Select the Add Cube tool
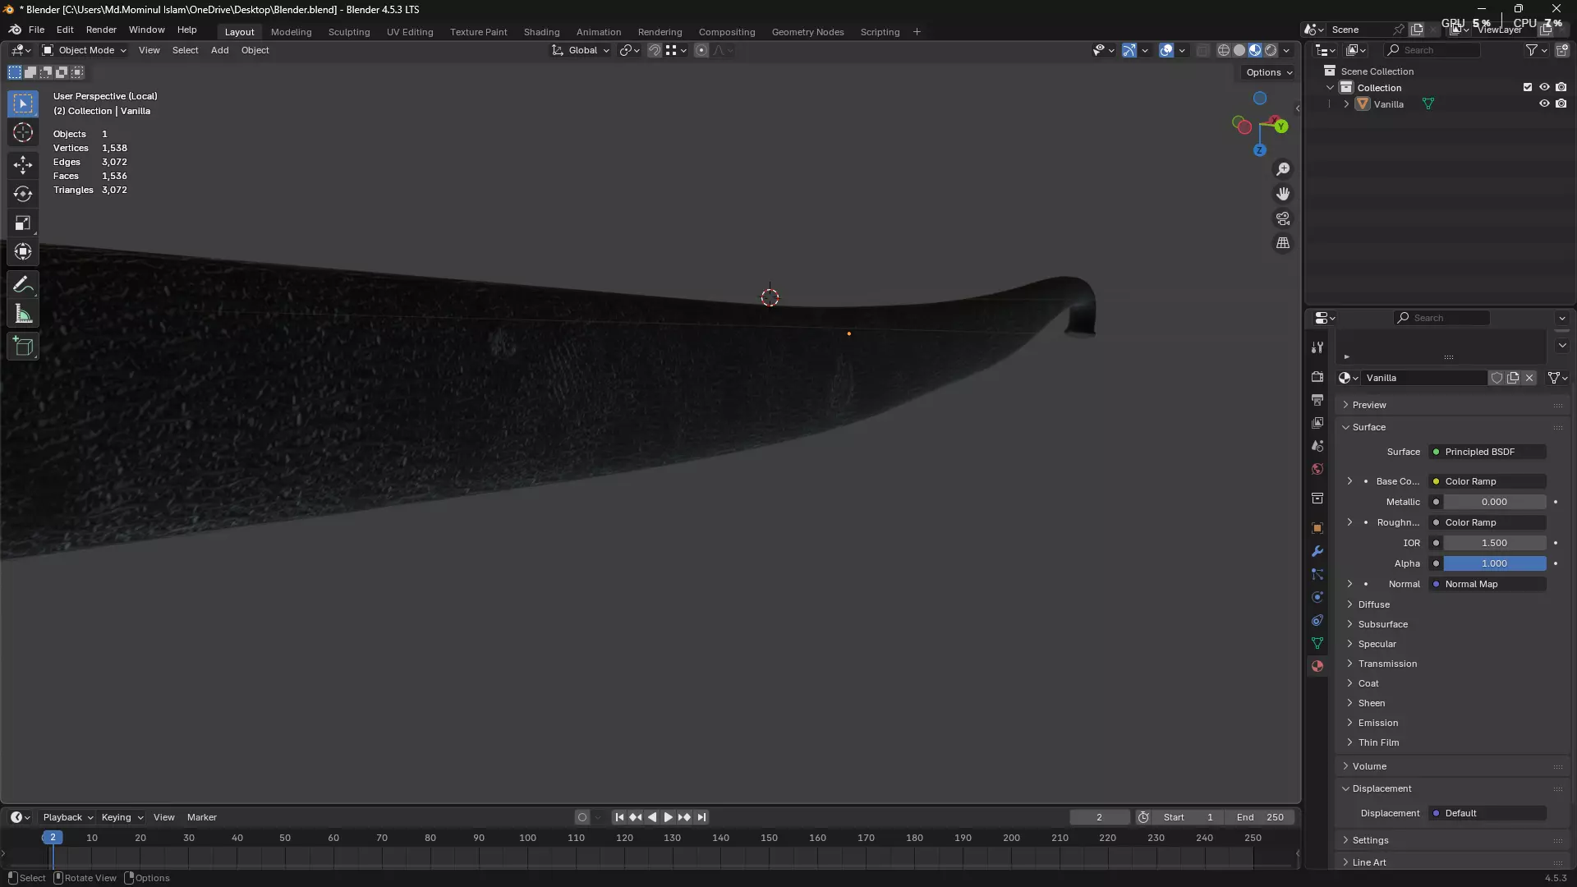 coord(23,347)
